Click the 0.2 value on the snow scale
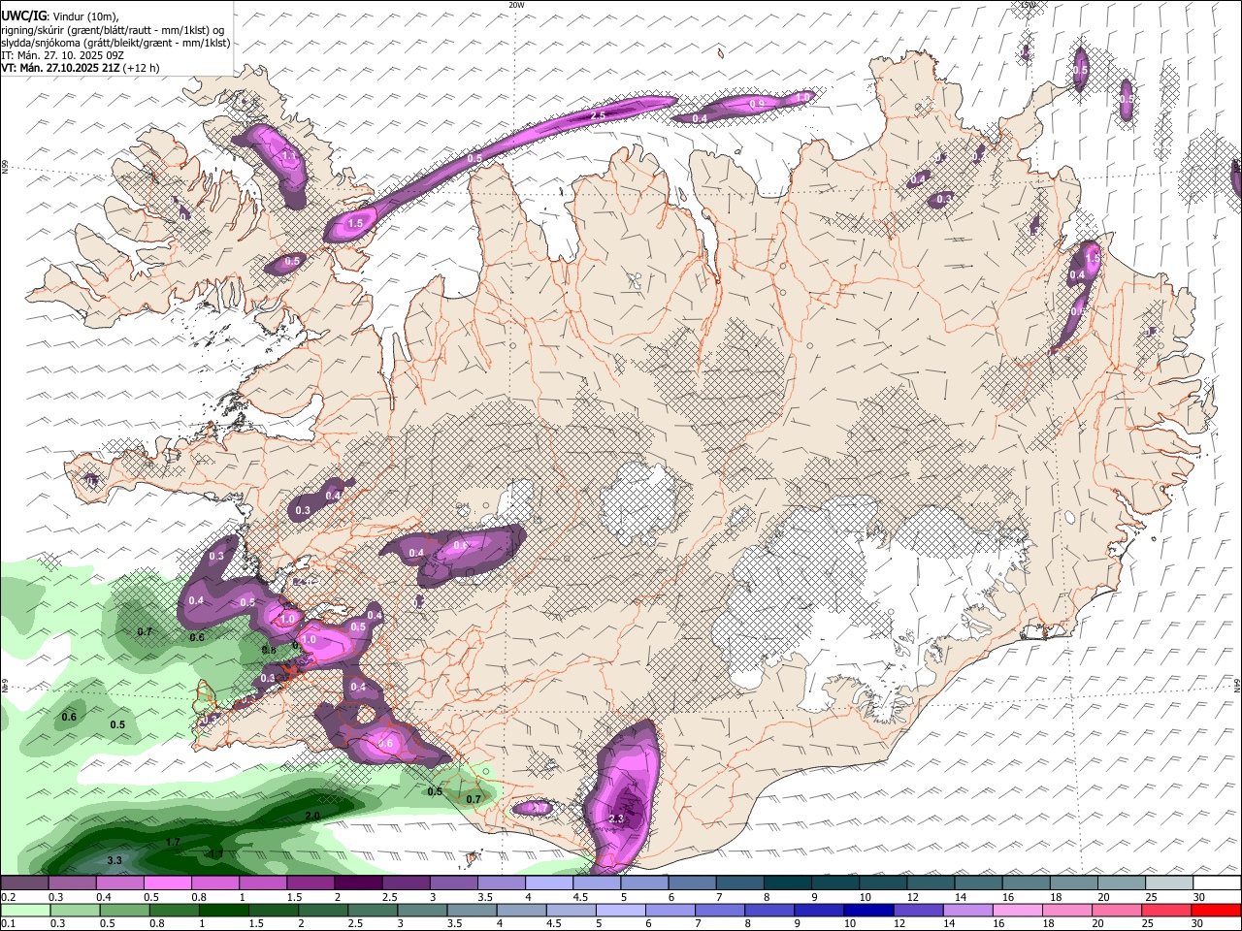 point(8,897)
